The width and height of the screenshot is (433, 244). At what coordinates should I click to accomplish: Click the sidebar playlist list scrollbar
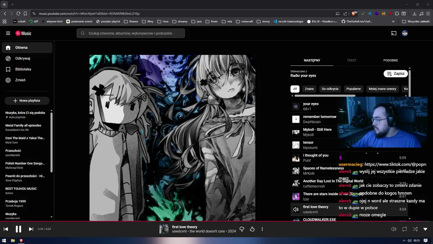pos(51,142)
